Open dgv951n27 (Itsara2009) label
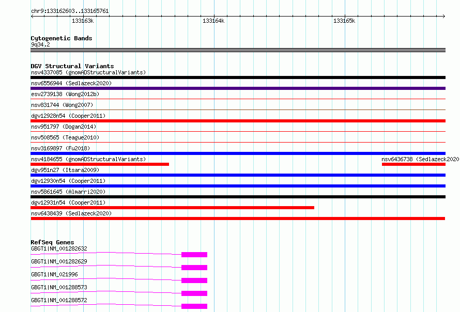 click(65, 170)
